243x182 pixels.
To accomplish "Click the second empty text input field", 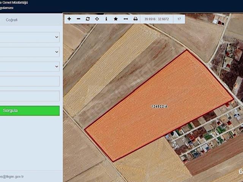I will [x=30, y=96].
